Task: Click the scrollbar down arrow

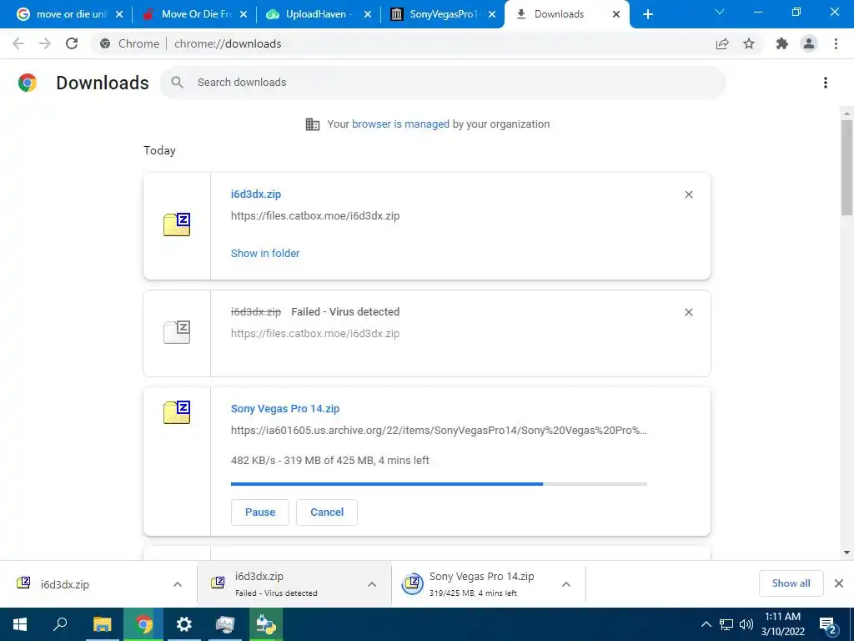Action: [846, 553]
